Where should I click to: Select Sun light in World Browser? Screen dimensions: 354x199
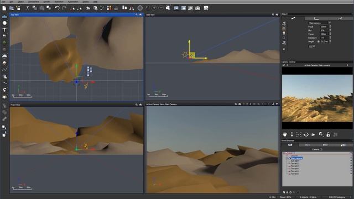[x=295, y=161]
